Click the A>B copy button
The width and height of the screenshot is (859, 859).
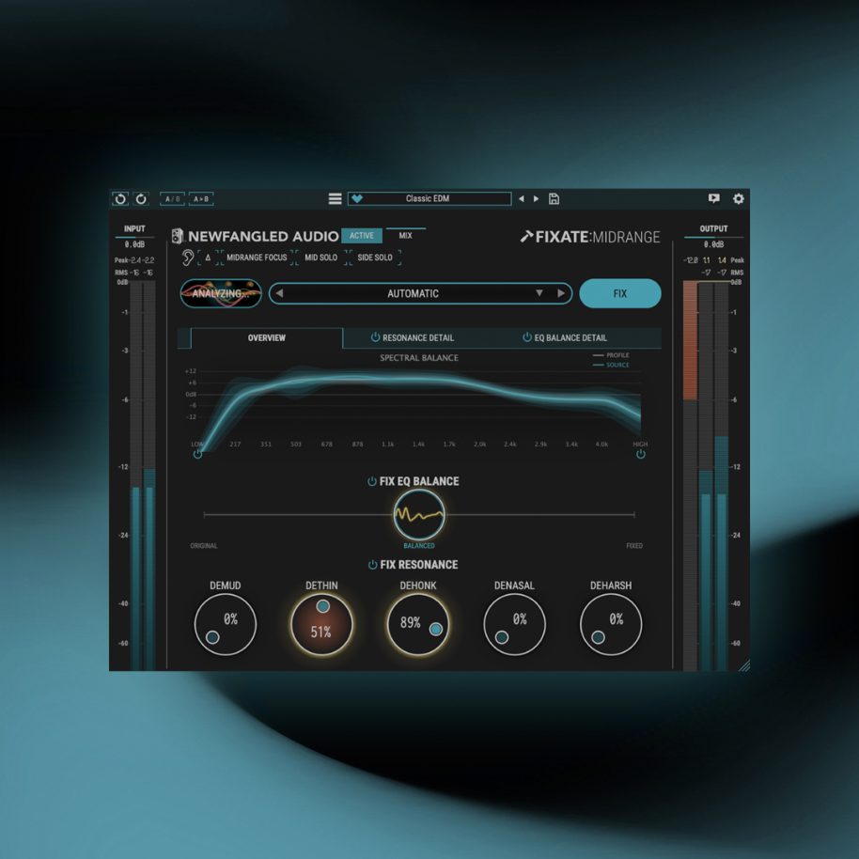tap(201, 199)
